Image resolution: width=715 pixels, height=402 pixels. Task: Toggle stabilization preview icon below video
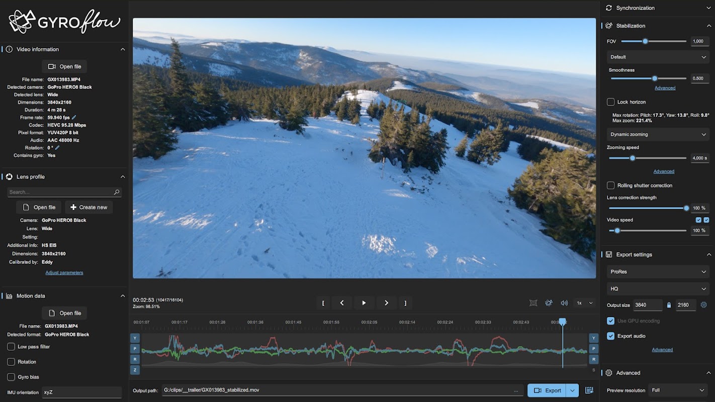point(549,303)
